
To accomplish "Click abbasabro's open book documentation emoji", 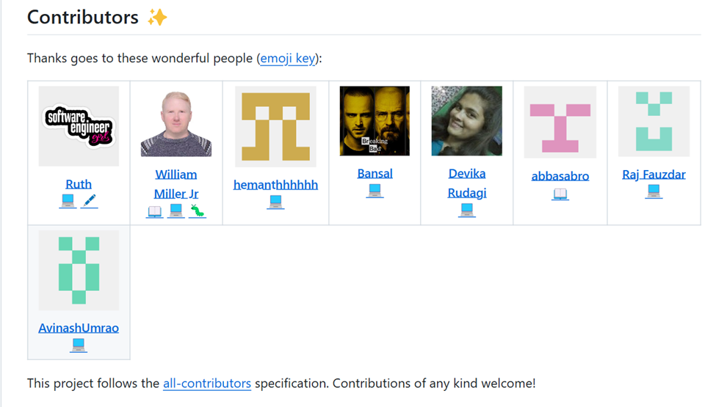I will 560,194.
